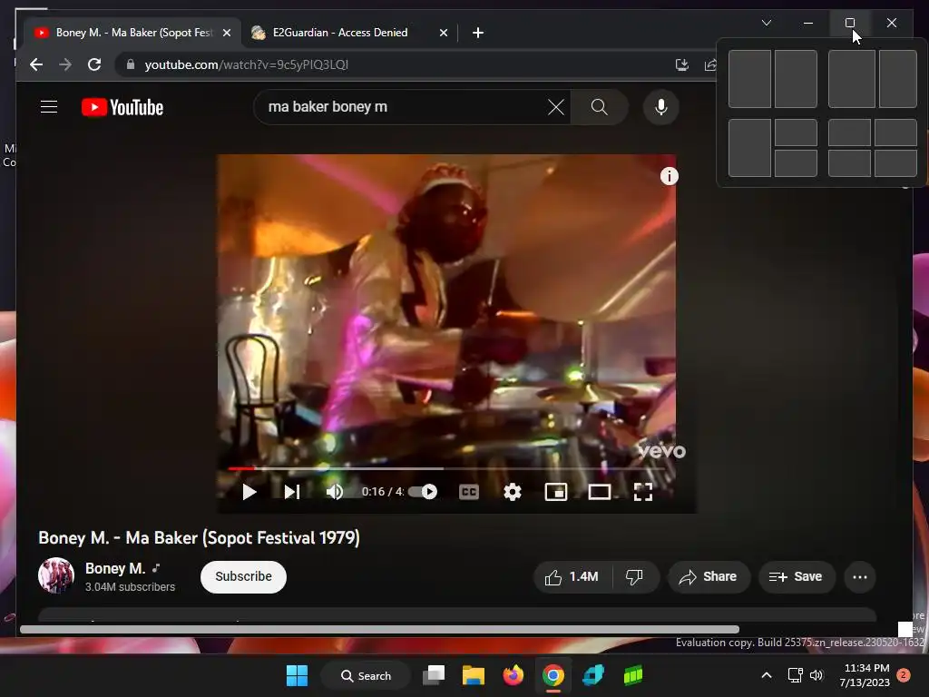View site security lock info

pyautogui.click(x=131, y=64)
